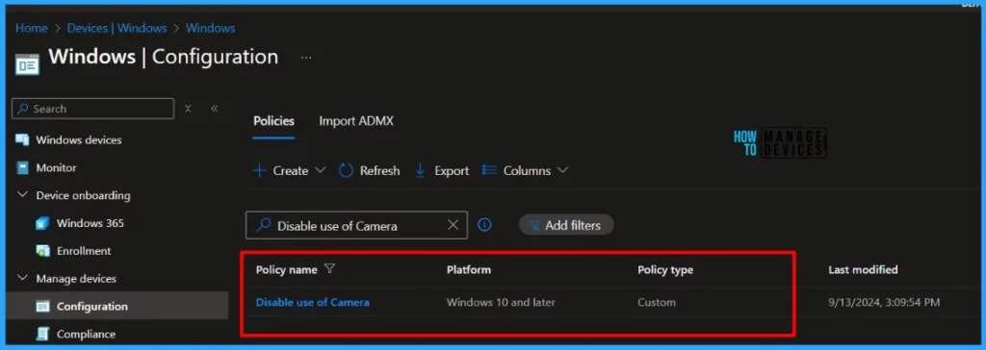This screenshot has height=350, width=986.
Task: Open the Columns dropdown
Action: click(x=525, y=171)
